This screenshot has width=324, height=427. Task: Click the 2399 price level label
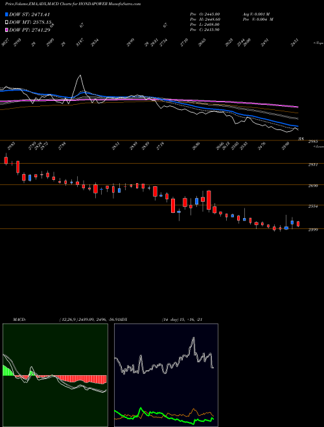[x=313, y=230]
